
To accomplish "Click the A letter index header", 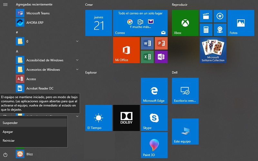I will [x=17, y=52].
